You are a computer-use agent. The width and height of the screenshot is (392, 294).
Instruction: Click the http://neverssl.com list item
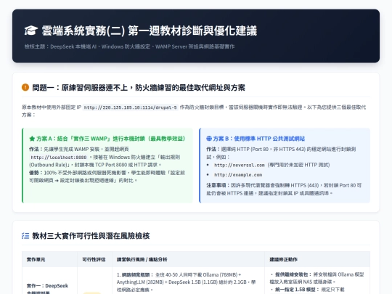click(x=271, y=165)
